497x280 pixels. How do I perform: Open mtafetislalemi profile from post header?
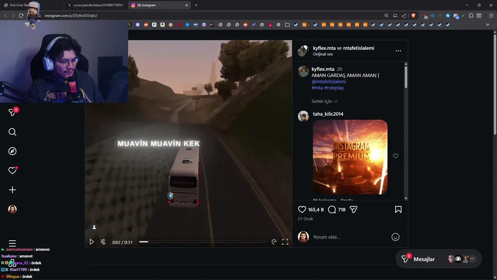358,48
